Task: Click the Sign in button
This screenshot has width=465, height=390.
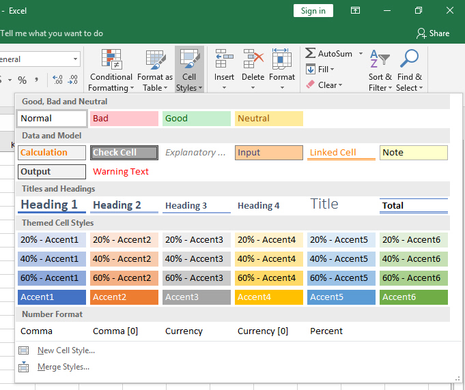Action: coord(313,10)
